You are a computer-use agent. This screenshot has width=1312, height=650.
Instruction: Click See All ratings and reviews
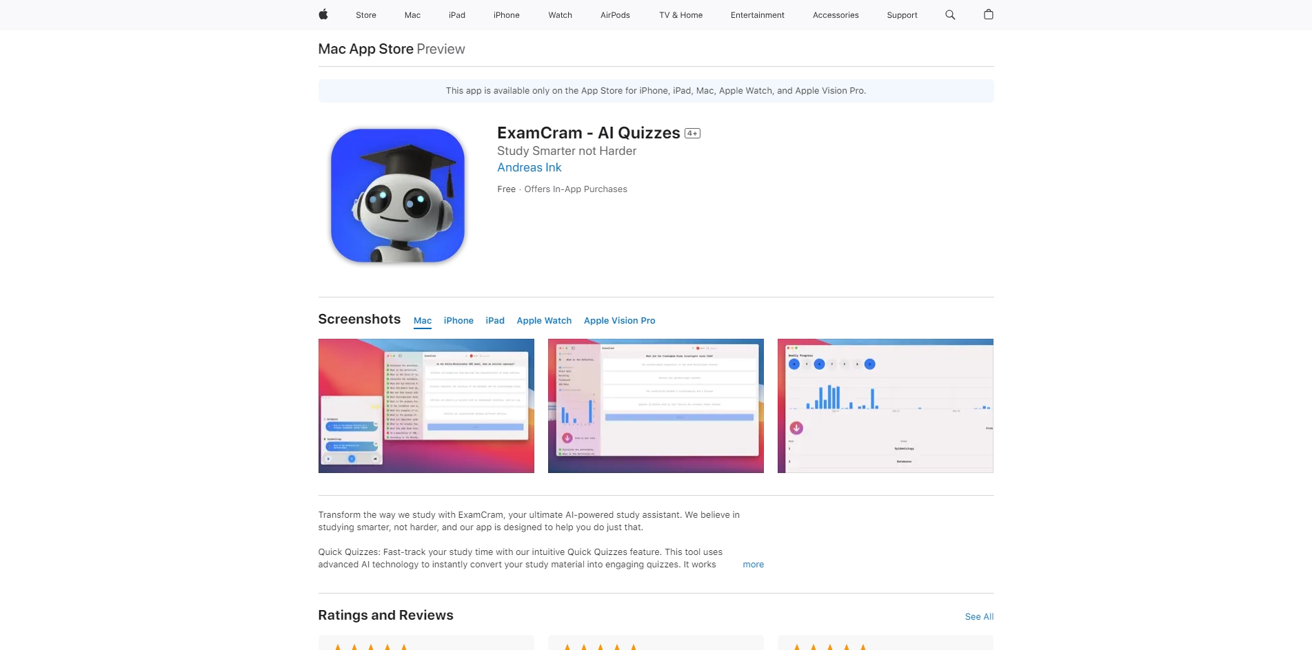pos(979,617)
